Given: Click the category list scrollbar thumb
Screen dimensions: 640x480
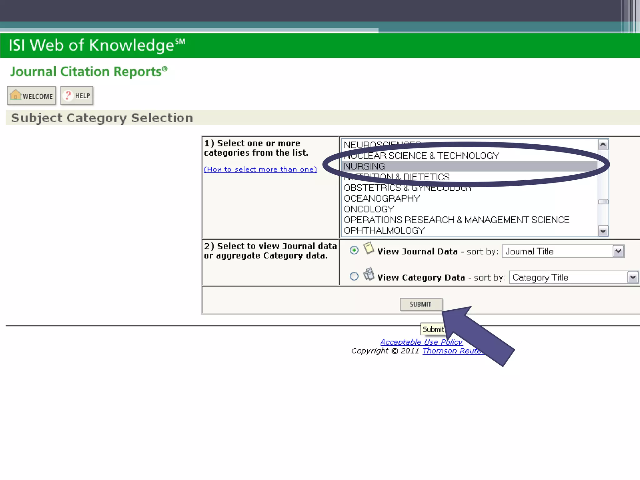Looking at the screenshot, I should (603, 202).
